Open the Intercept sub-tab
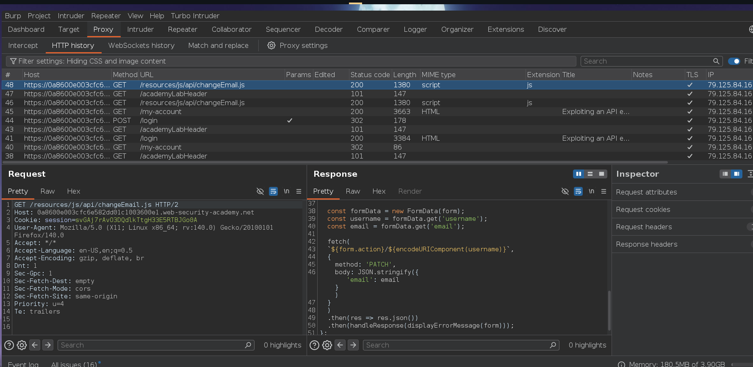 (x=23, y=45)
